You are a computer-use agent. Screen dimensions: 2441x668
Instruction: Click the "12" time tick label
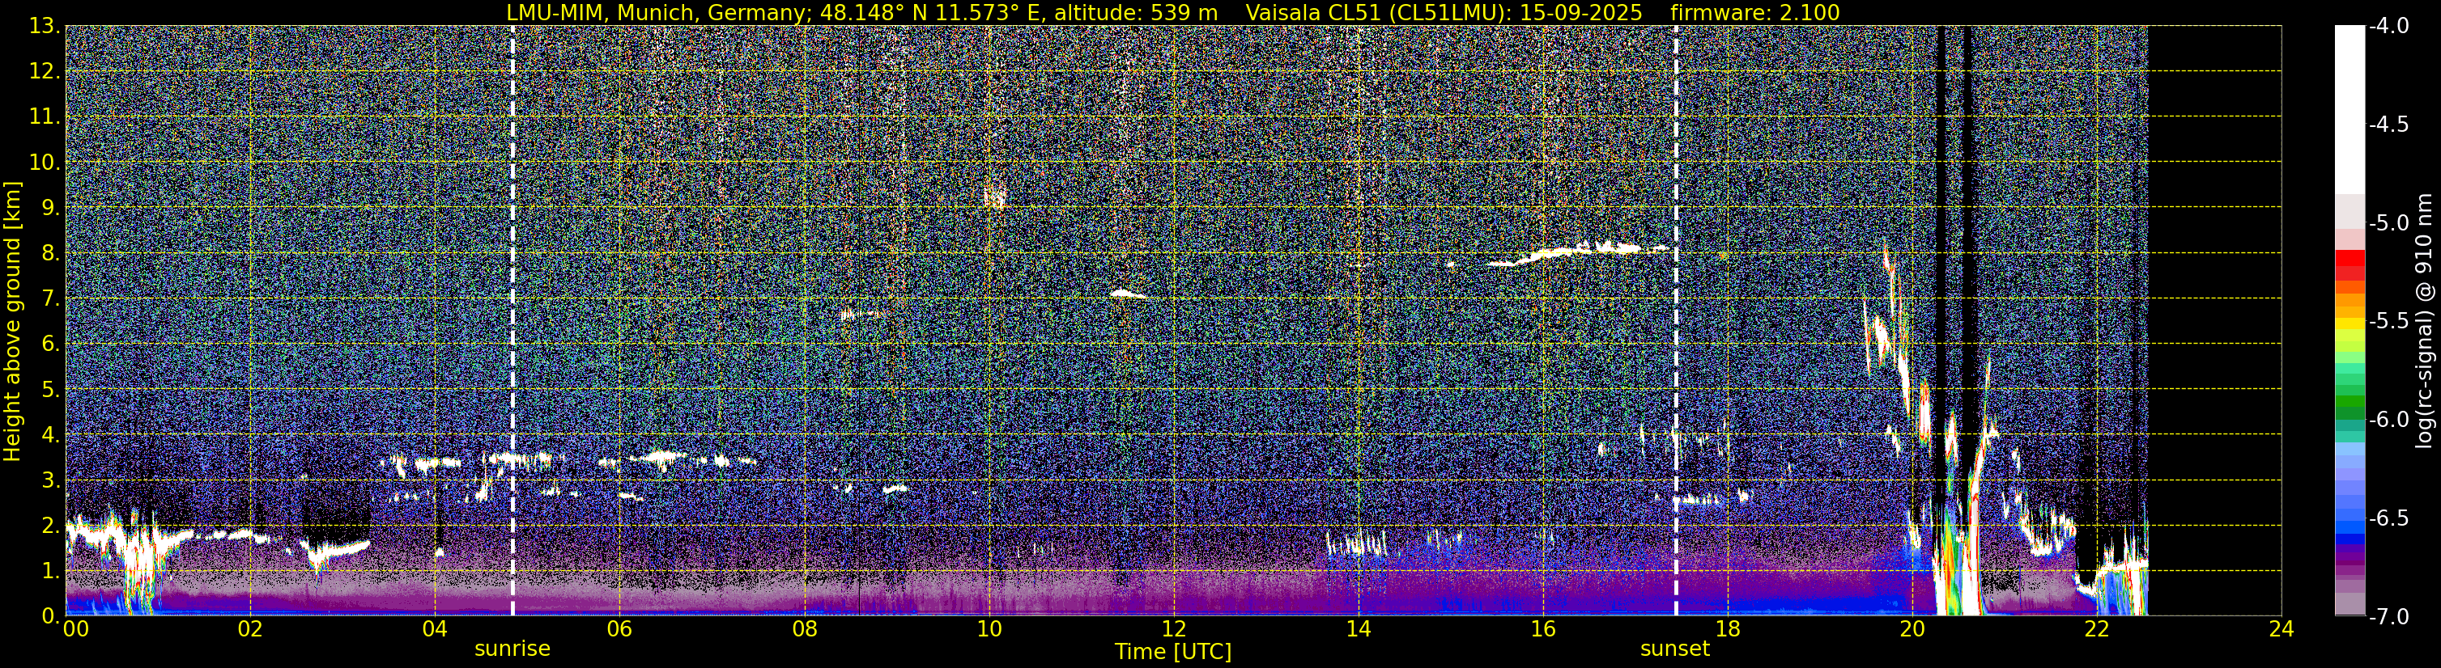1174,629
